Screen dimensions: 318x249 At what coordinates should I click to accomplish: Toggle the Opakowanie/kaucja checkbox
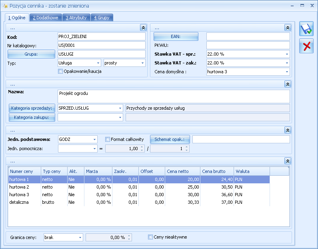[x=60, y=71]
